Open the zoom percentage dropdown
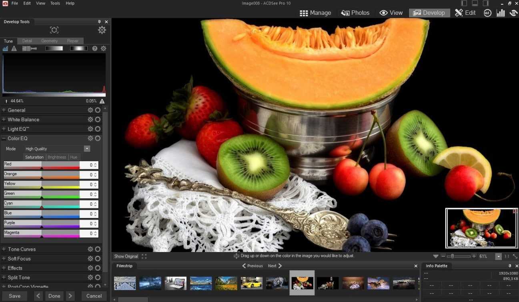This screenshot has width=519, height=302. point(498,256)
